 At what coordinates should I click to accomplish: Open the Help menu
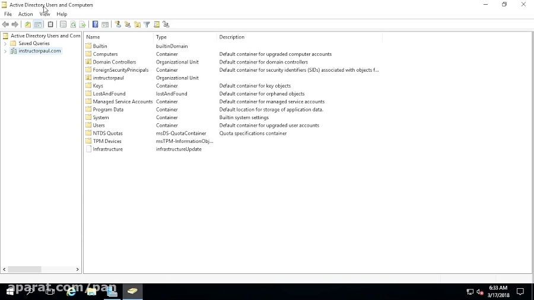pos(62,14)
